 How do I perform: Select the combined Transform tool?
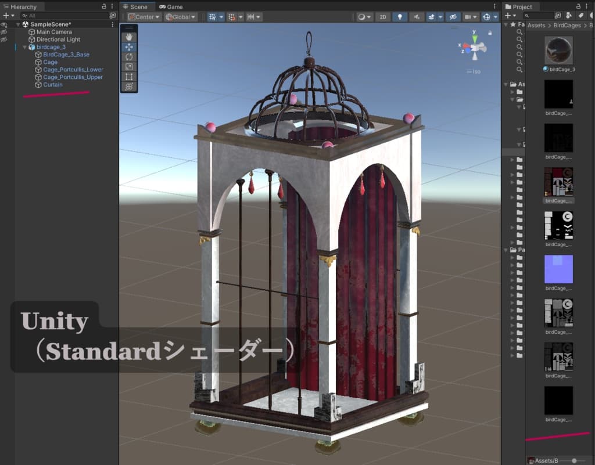point(129,86)
